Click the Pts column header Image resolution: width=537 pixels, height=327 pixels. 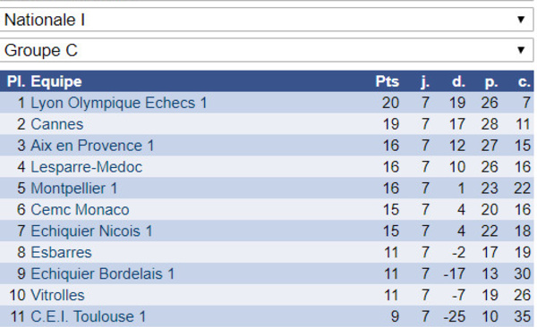(x=387, y=81)
